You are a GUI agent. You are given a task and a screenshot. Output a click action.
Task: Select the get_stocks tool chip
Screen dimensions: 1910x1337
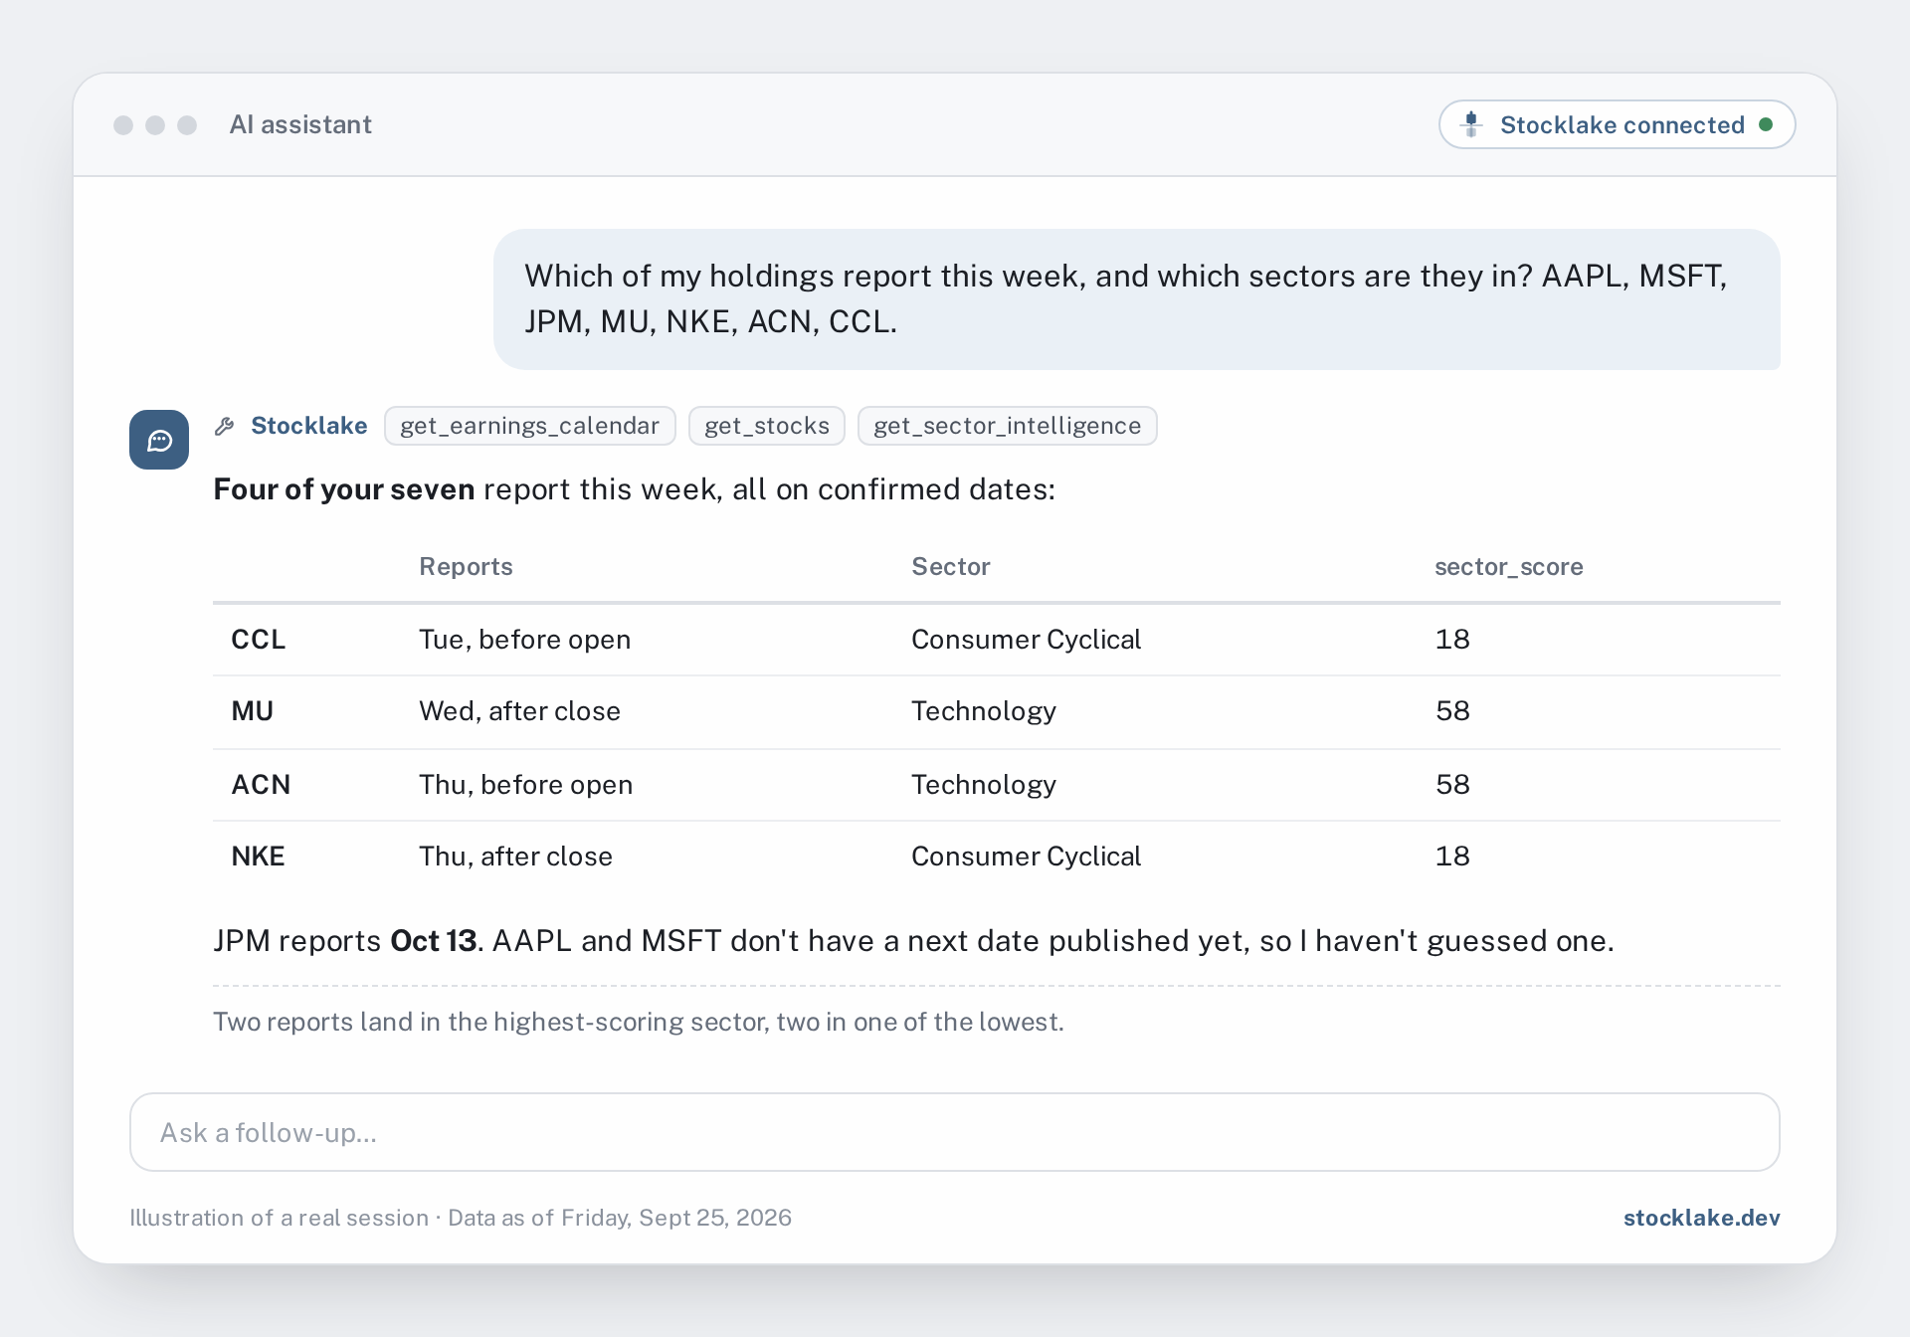pyautogui.click(x=767, y=426)
